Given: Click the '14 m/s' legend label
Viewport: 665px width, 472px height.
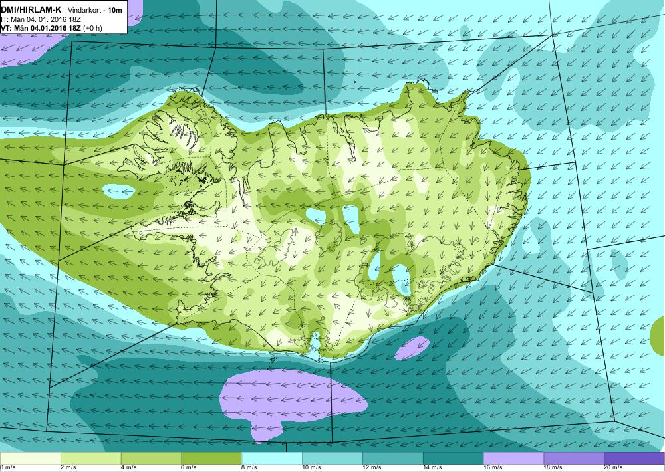Looking at the screenshot, I should tap(433, 468).
